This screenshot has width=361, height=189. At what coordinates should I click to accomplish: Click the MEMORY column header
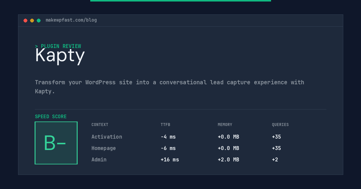pos(225,125)
